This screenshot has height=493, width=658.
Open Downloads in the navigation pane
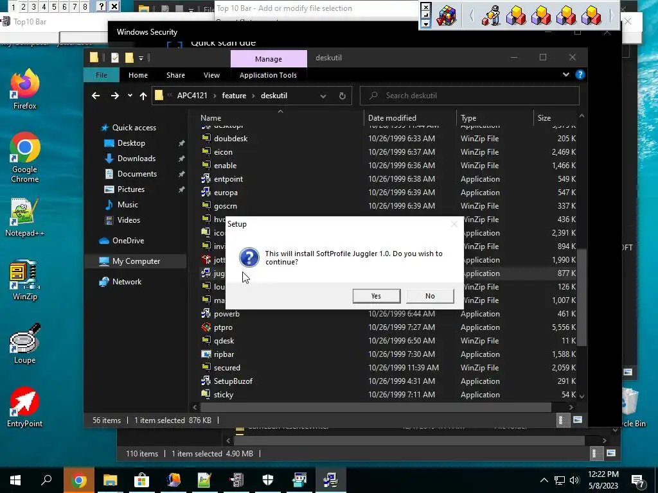click(x=136, y=159)
